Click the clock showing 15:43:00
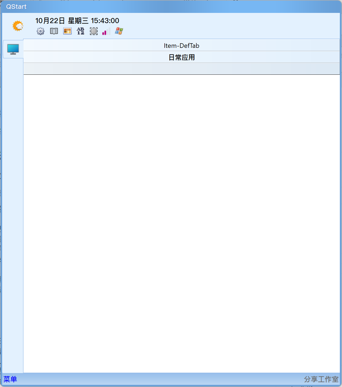Screen dimensions: 342x387 (105, 21)
